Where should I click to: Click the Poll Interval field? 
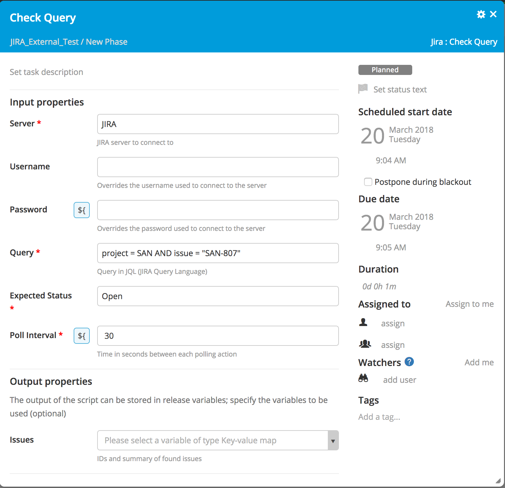pyautogui.click(x=218, y=336)
